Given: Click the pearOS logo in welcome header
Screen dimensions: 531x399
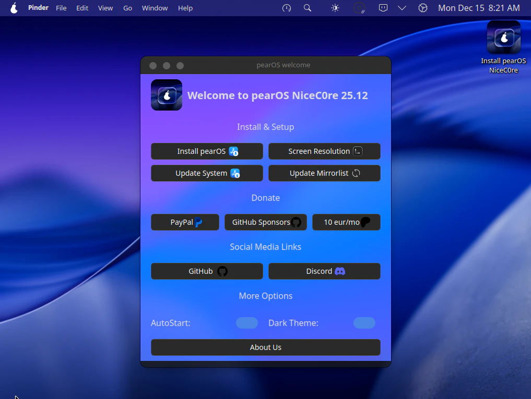Looking at the screenshot, I should tap(167, 95).
